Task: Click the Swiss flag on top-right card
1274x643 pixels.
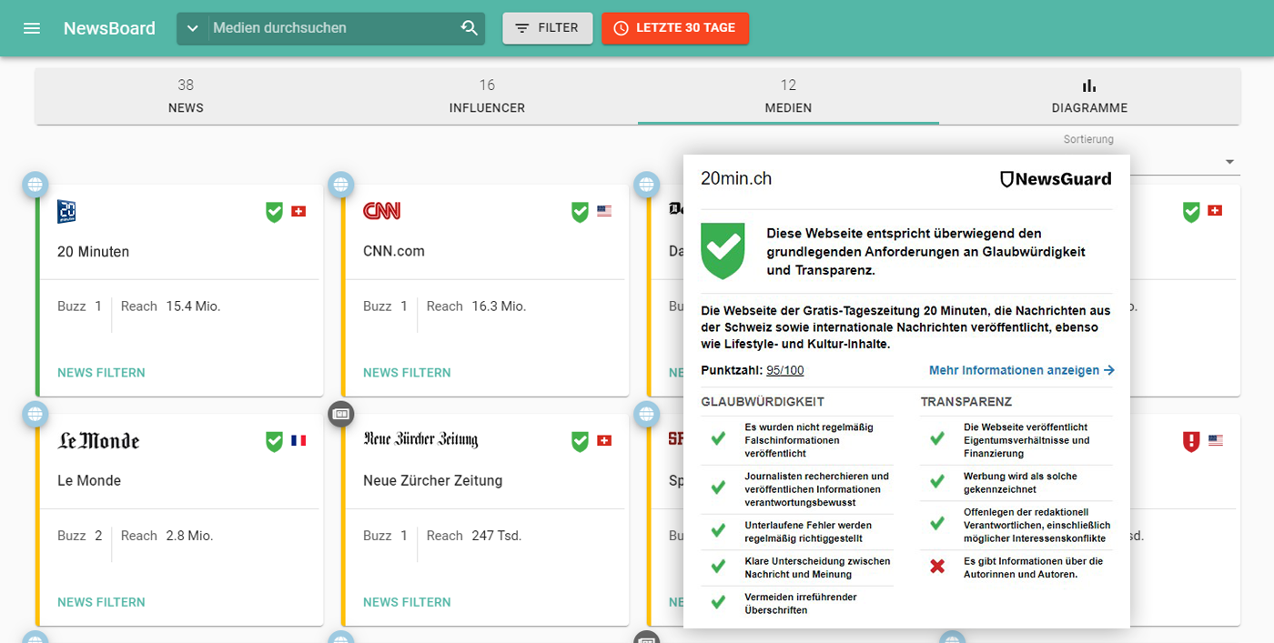Action: pos(1215,212)
